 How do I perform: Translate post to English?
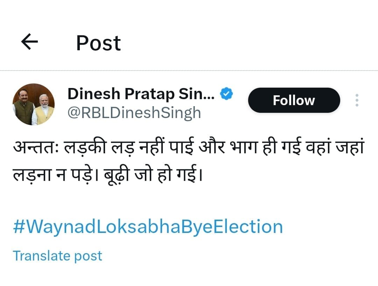click(57, 256)
